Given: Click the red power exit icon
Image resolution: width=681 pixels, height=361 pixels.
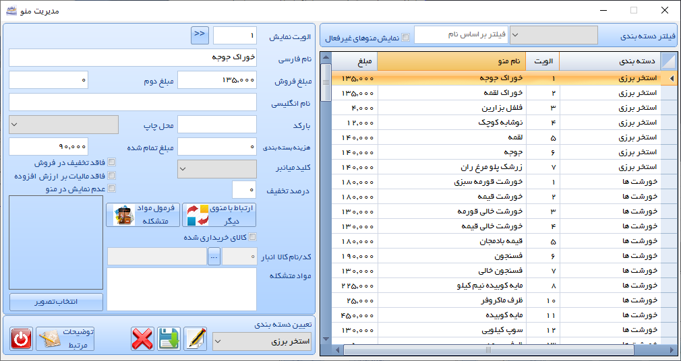Looking at the screenshot, I should 21,339.
